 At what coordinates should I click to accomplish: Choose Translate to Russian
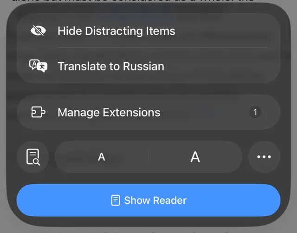click(148, 66)
